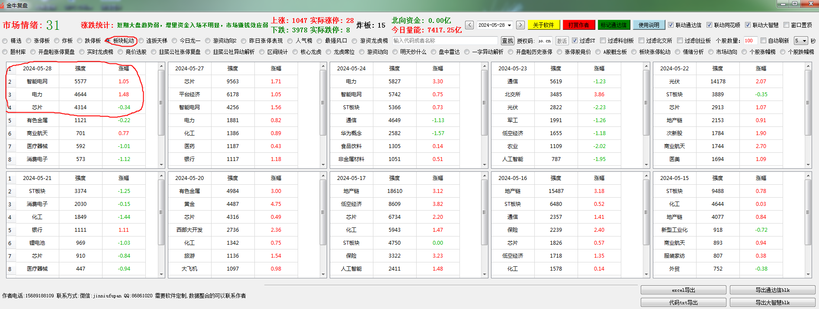
Task: Click 黄金 cell in 2024-05-20 table
Action: pyautogui.click(x=189, y=204)
